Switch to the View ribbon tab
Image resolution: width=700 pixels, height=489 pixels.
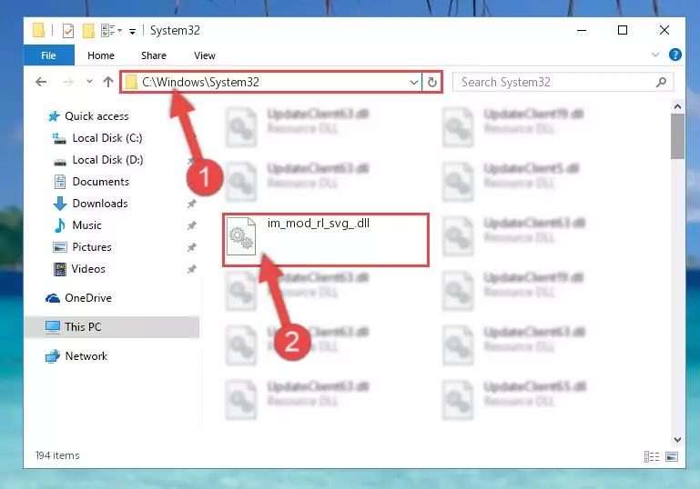click(x=205, y=55)
